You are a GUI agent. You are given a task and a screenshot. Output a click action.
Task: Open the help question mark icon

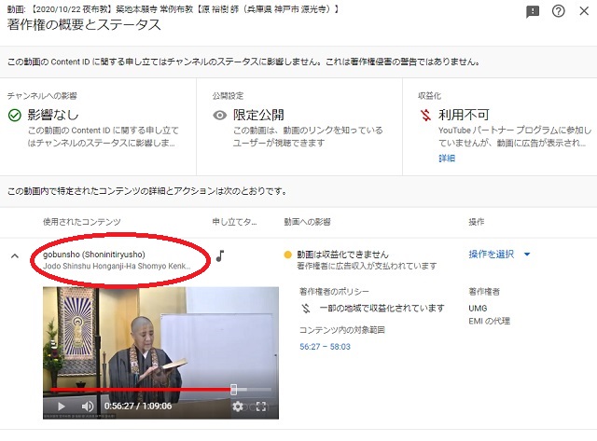tap(558, 11)
